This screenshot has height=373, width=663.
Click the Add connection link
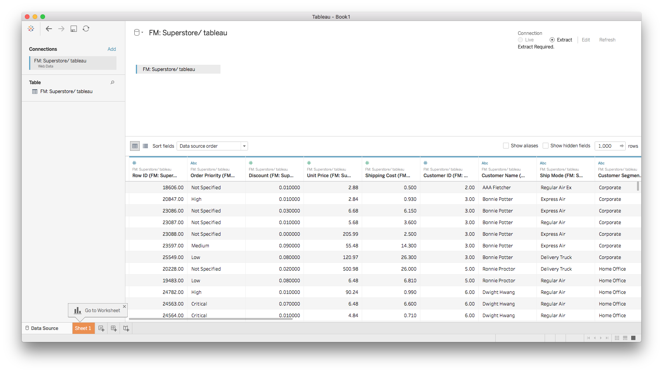tap(112, 49)
